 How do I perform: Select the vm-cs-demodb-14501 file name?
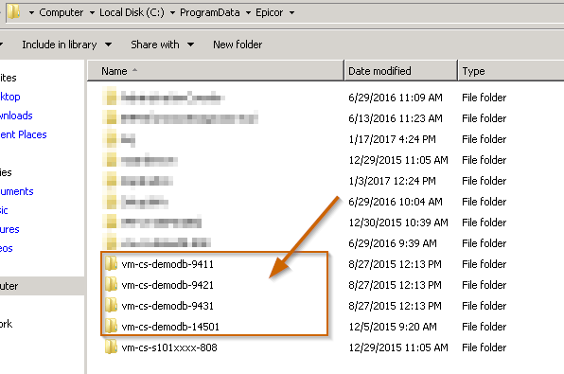[x=170, y=327]
